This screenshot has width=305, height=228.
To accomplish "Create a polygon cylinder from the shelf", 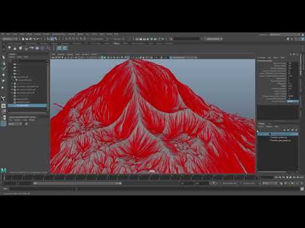I will [x=20, y=48].
